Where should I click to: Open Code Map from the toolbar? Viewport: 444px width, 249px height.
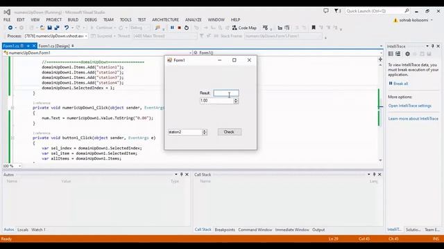(244, 28)
